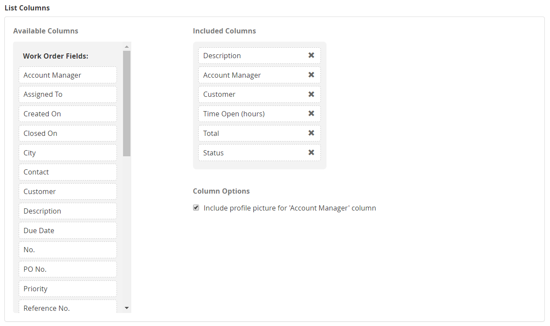Select Account Manager in Available Columns
Screen dimensions: 550x326
point(68,75)
